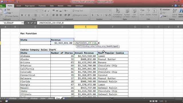This screenshot has width=183, height=103.
Task: Open the Borders tool
Action: click(x=35, y=15)
